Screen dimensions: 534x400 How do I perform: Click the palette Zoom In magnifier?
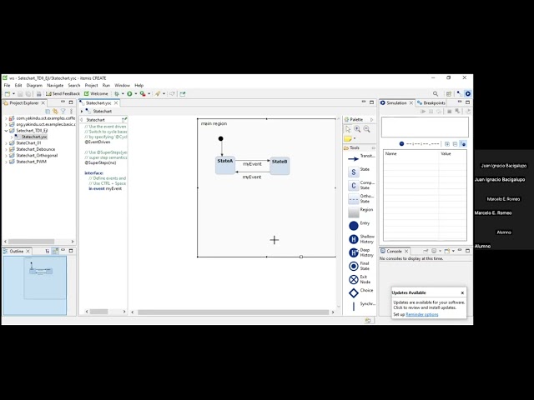coord(357,129)
